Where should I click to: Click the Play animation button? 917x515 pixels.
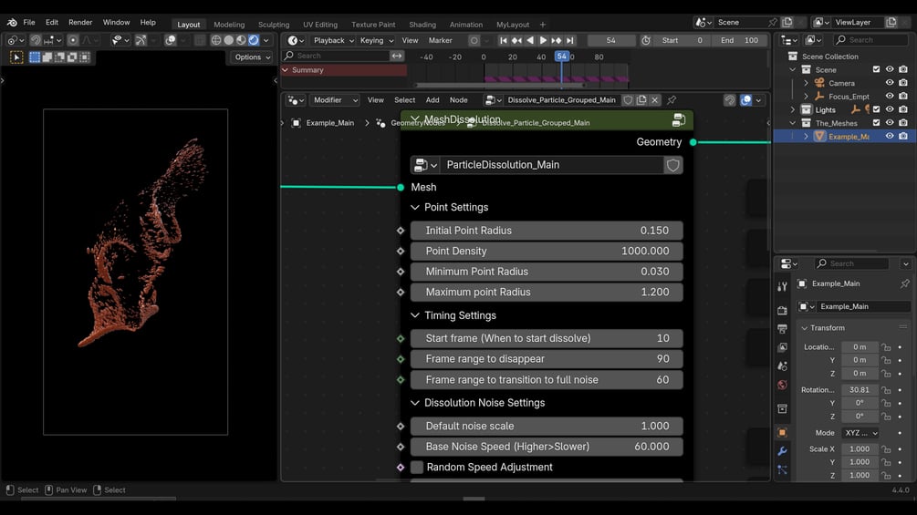543,40
